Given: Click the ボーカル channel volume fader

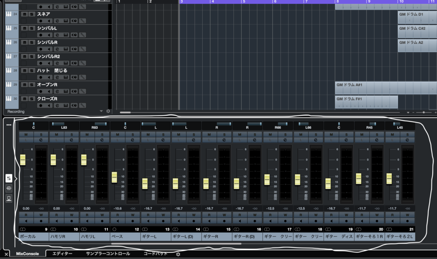Looking at the screenshot, I should (23, 160).
